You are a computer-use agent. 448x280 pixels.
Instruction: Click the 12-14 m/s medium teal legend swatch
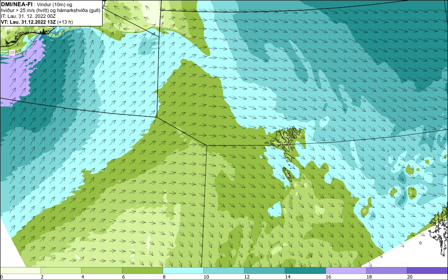[265, 271]
